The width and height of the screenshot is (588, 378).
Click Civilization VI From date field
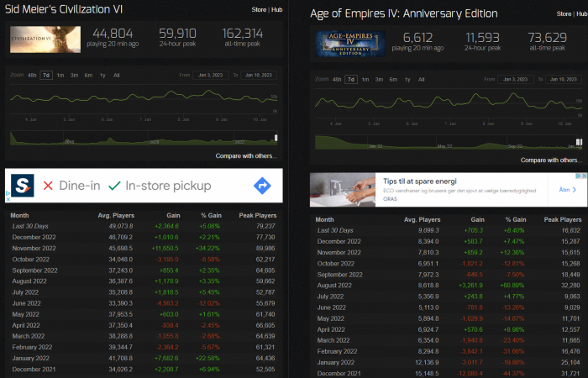(x=211, y=76)
